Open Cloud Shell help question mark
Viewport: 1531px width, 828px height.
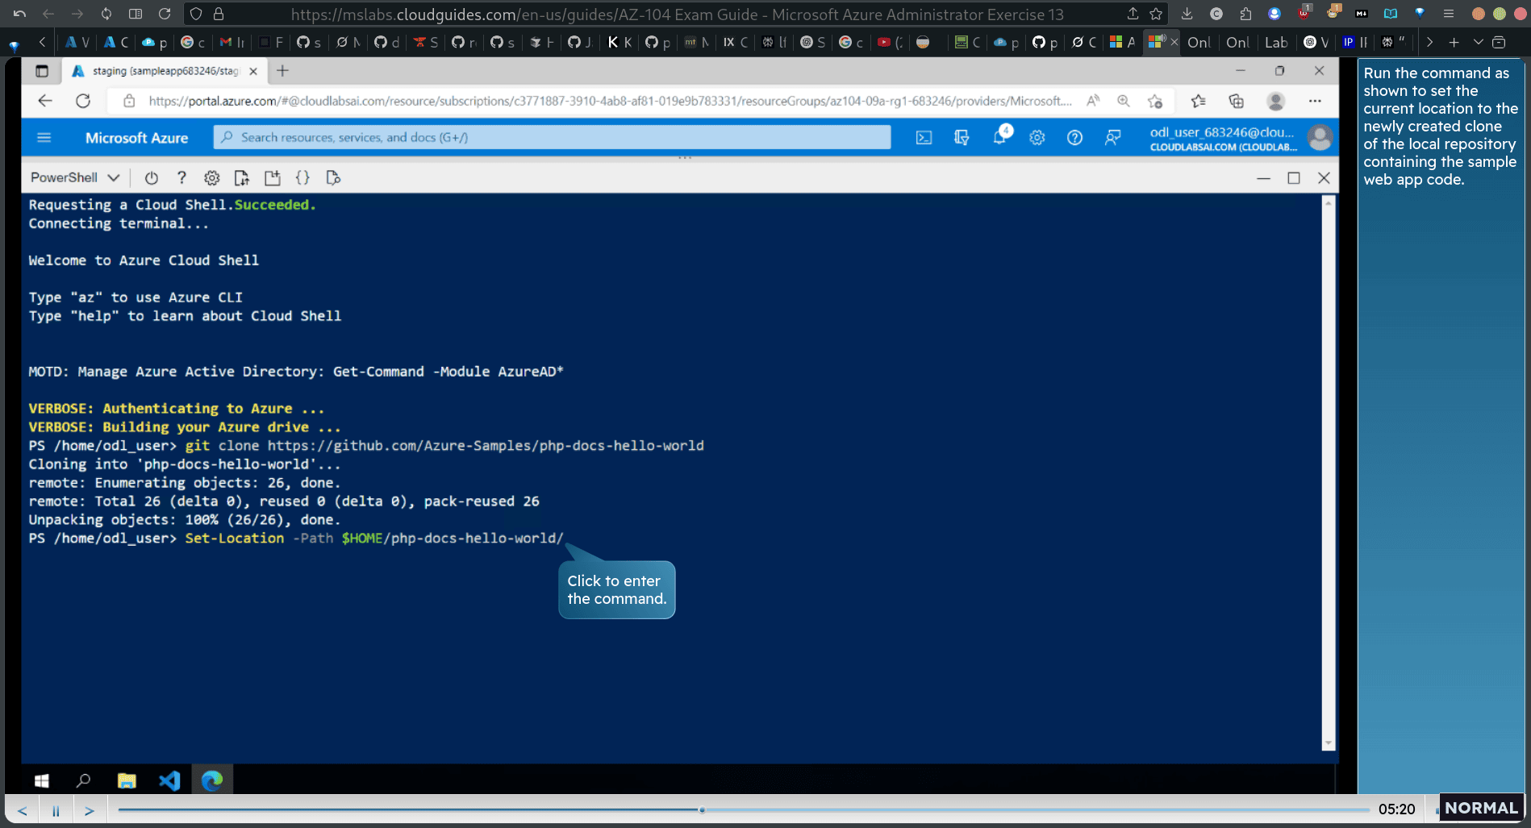181,177
